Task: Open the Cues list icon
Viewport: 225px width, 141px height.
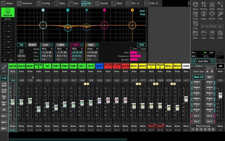Action: [x=195, y=25]
